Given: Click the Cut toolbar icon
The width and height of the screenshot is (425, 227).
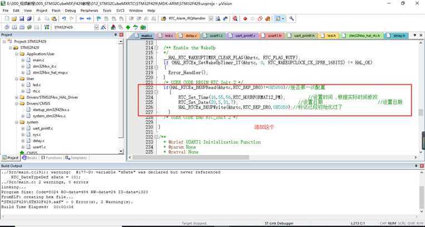Looking at the screenshot, I should pos(39,19).
